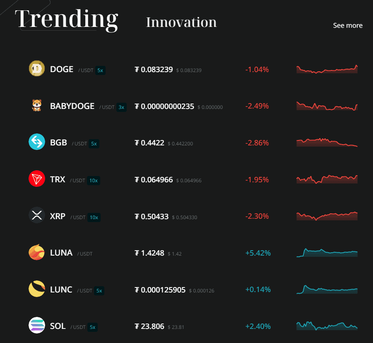This screenshot has width=373, height=343.
Task: Click the BGB -2.86% percentage
Action: tap(257, 142)
